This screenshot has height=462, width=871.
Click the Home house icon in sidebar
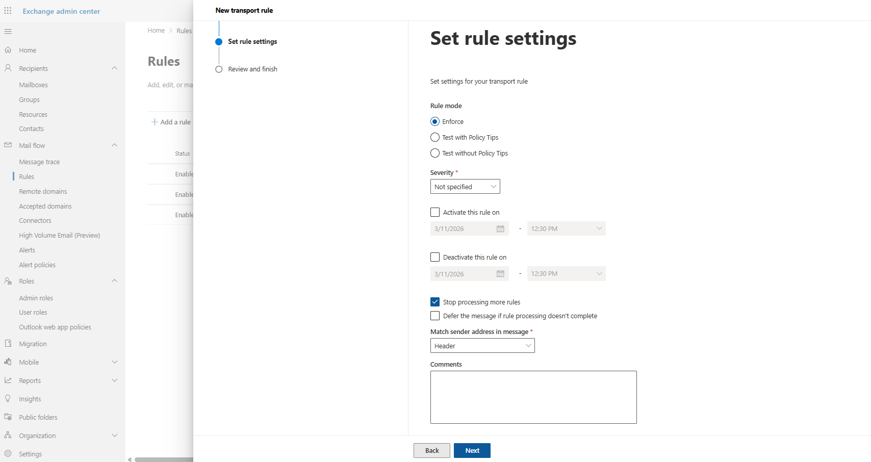point(8,50)
